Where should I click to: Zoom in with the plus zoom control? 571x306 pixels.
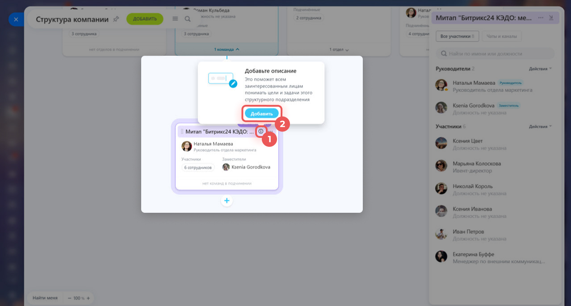click(88, 298)
